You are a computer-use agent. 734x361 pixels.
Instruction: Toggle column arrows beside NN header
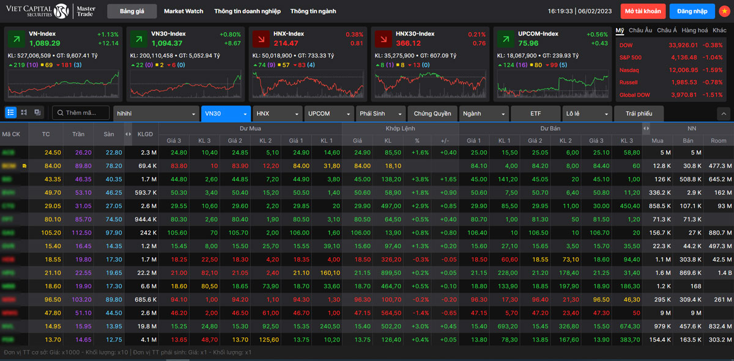pyautogui.click(x=646, y=128)
